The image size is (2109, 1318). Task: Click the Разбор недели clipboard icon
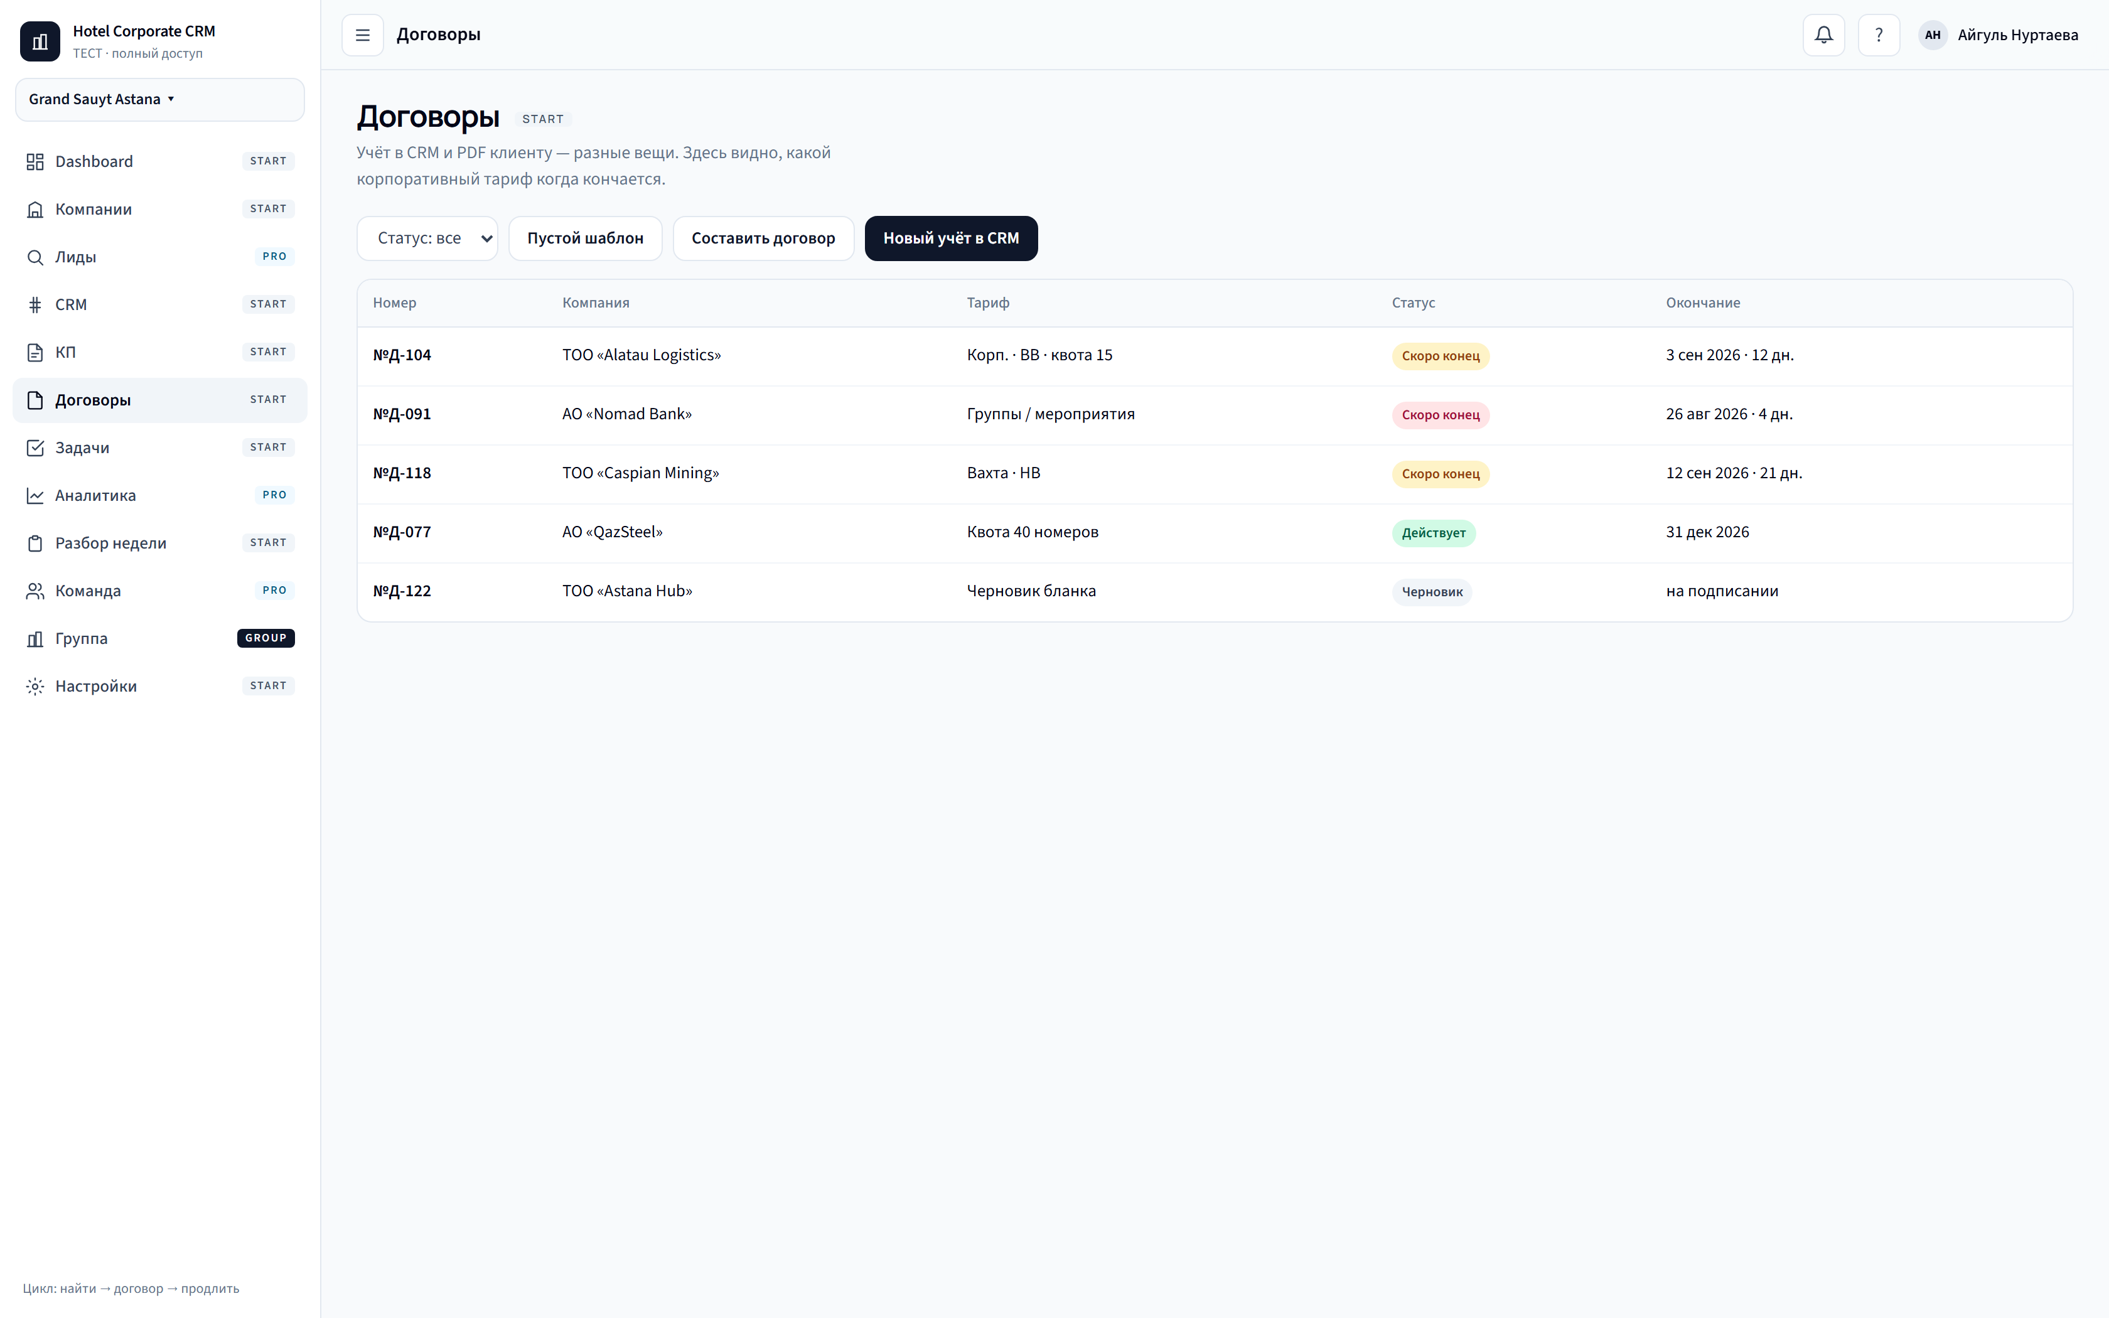coord(35,543)
